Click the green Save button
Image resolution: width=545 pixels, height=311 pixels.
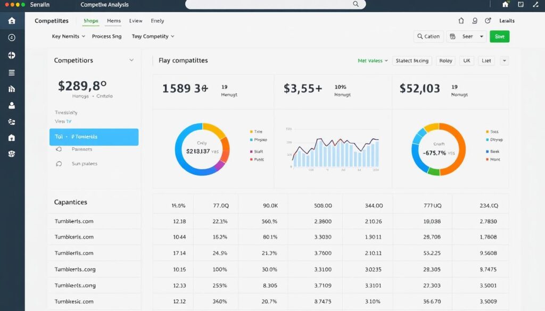[499, 37]
